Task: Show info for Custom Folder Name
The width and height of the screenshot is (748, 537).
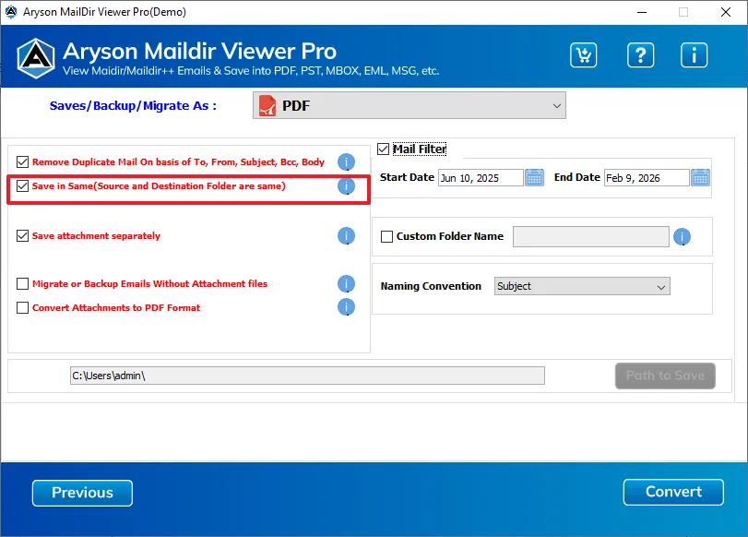Action: (x=683, y=237)
